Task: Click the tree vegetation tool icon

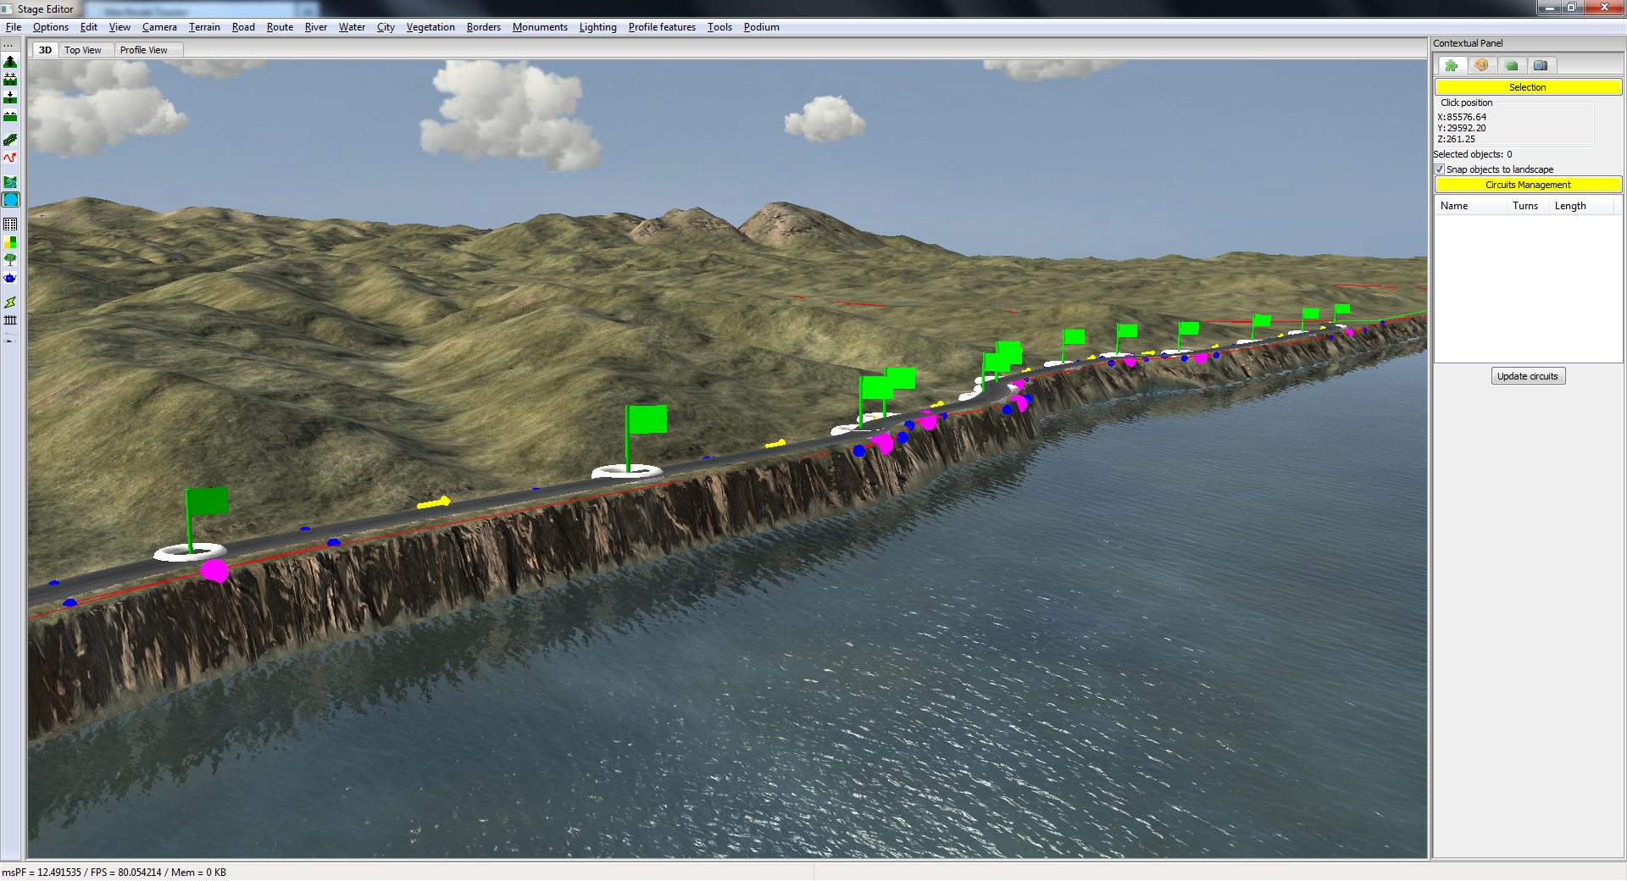Action: [x=10, y=260]
